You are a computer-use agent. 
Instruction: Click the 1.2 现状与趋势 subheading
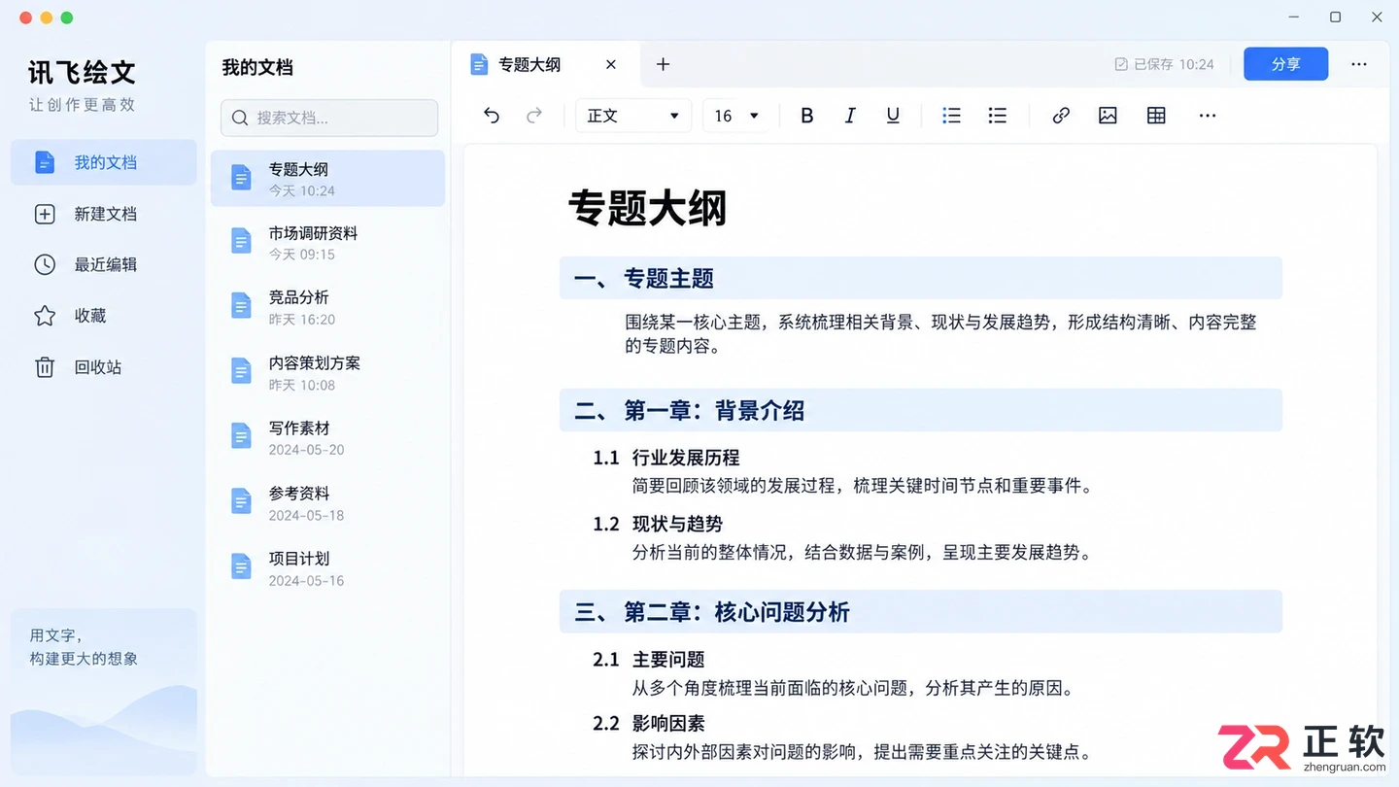658,524
